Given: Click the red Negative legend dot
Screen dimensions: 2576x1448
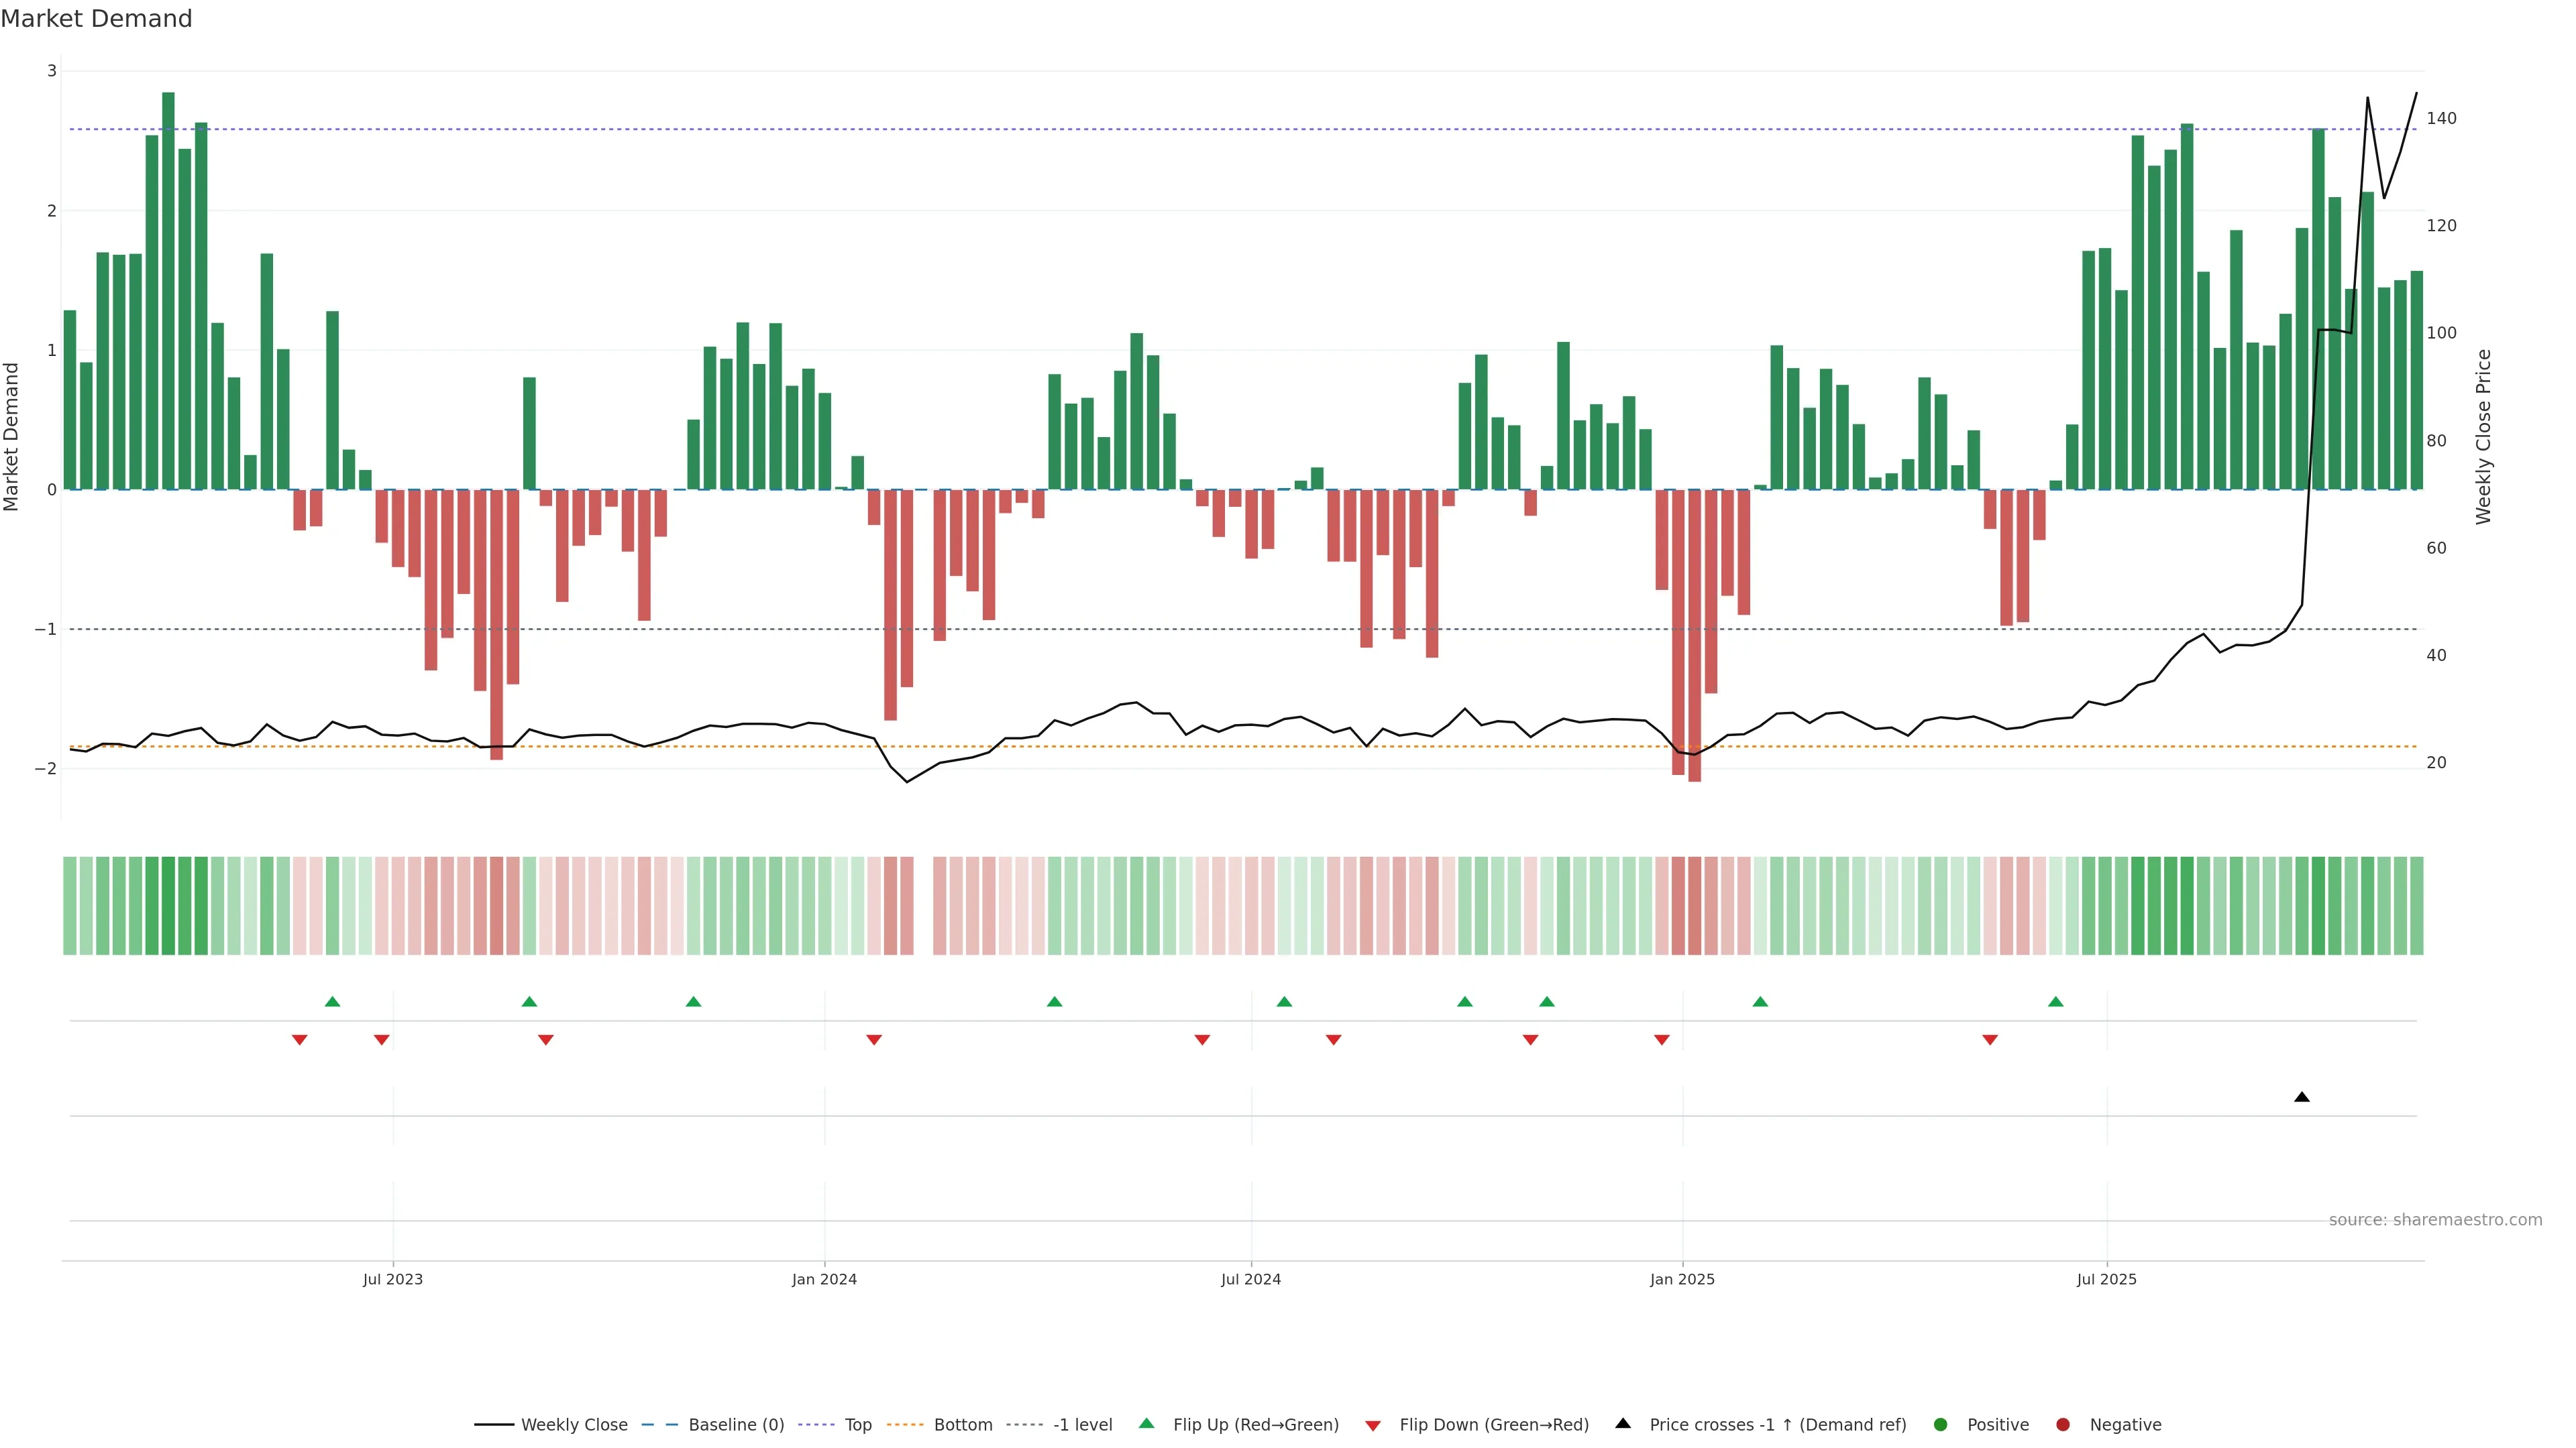Looking at the screenshot, I should pos(2063,1424).
